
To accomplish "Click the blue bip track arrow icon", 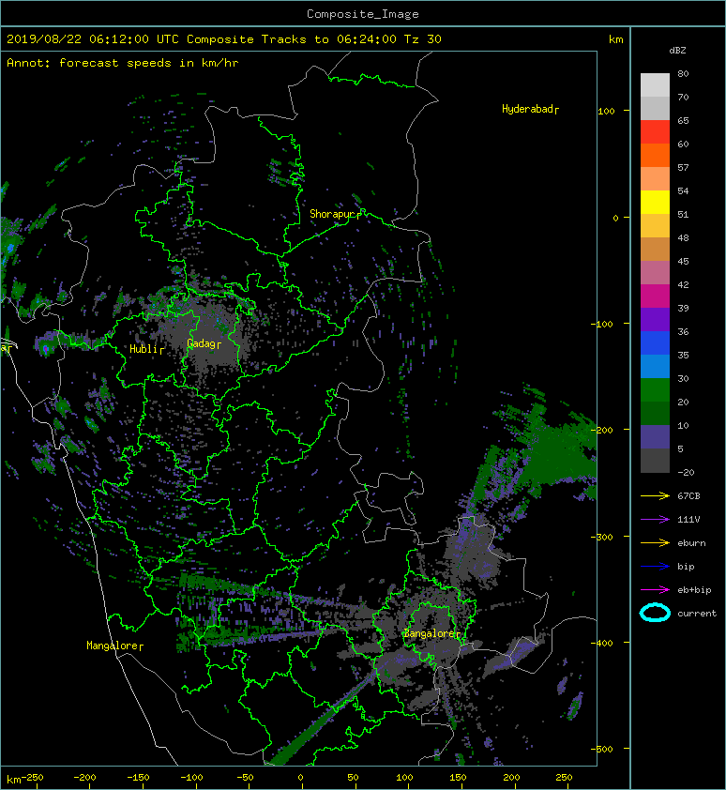I will [x=655, y=567].
